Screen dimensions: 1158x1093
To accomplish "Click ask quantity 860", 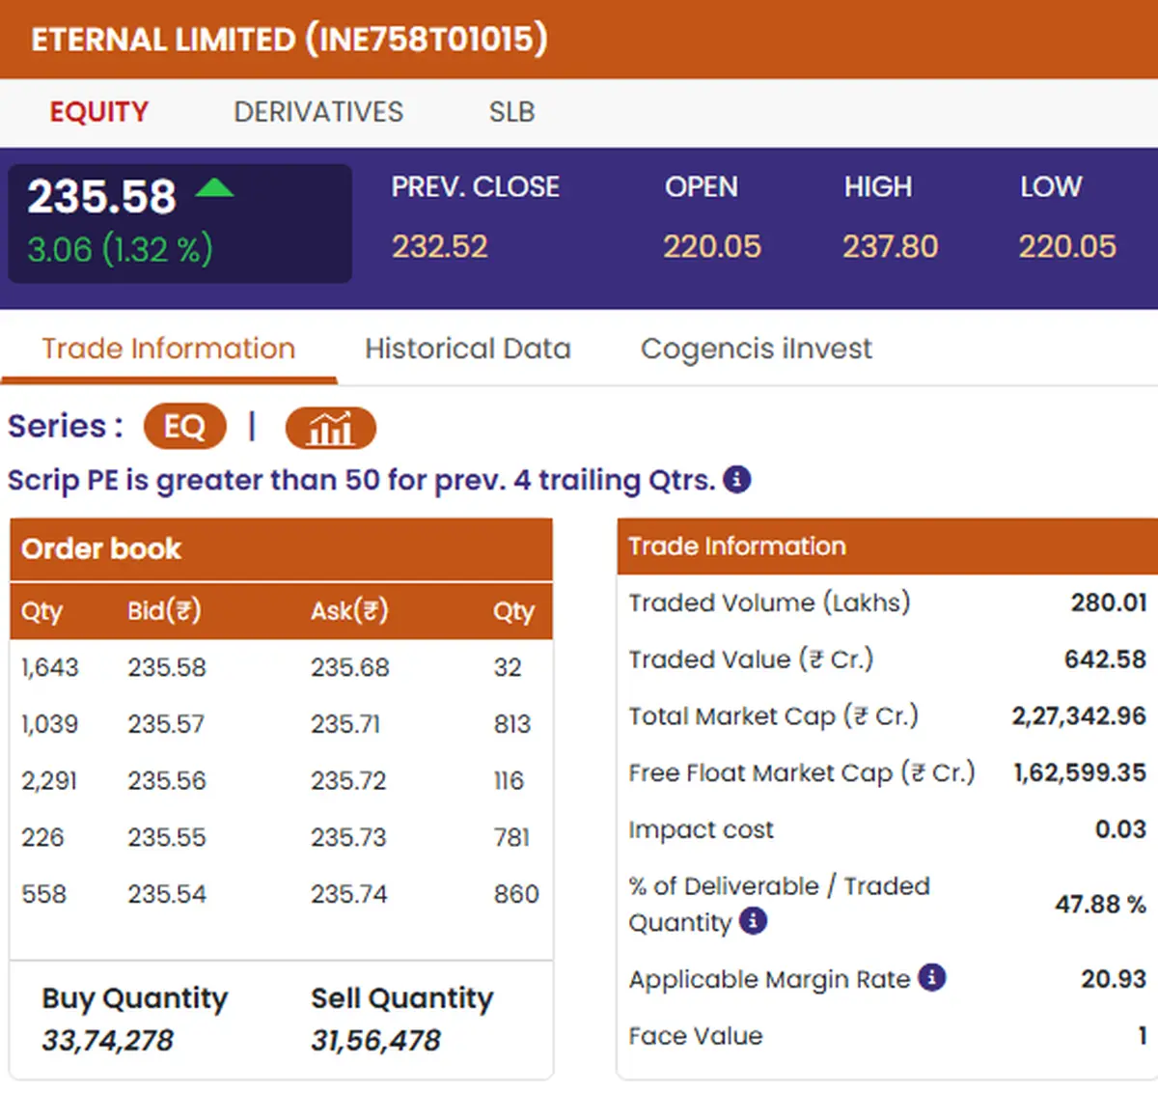I will point(516,894).
